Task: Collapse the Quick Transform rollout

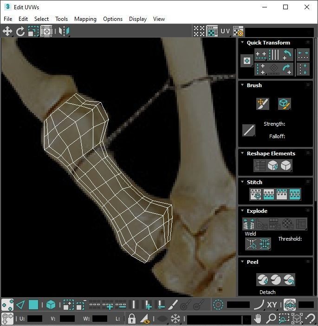Action: (242, 42)
